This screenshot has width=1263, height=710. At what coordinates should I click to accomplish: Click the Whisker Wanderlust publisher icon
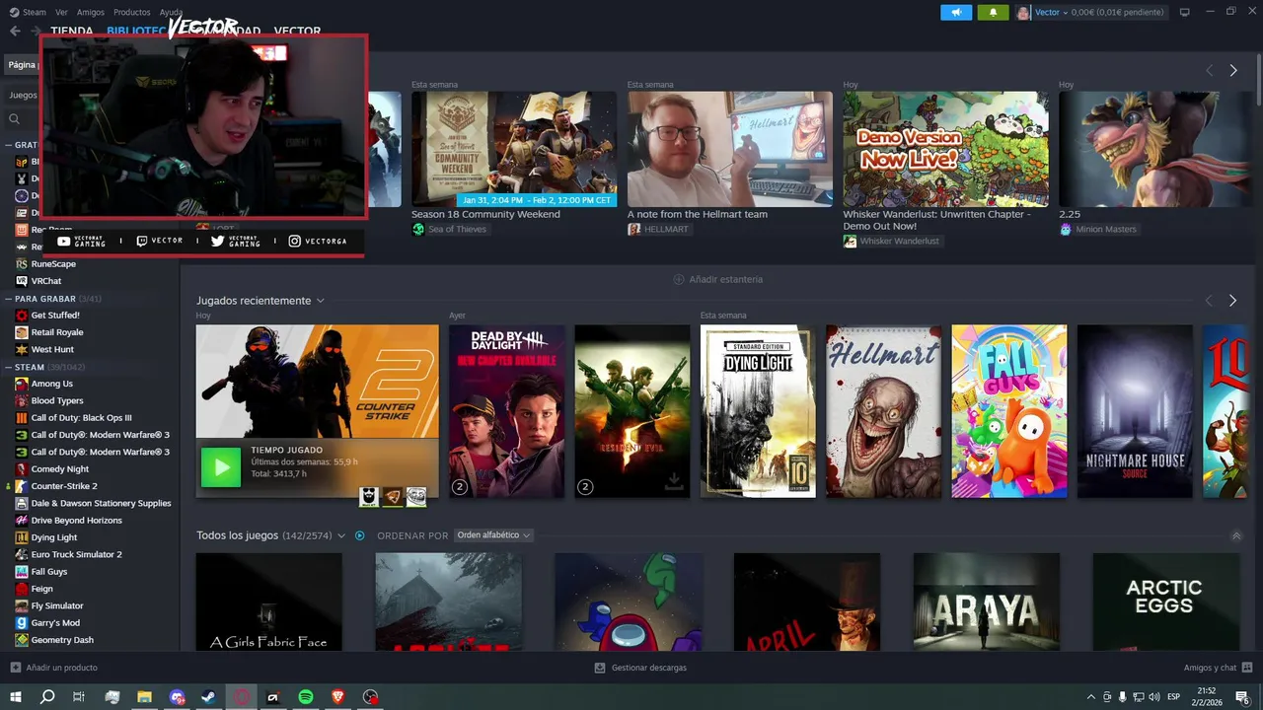(850, 241)
